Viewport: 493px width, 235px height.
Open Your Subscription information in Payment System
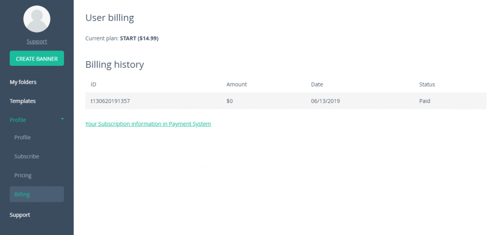pos(148,124)
